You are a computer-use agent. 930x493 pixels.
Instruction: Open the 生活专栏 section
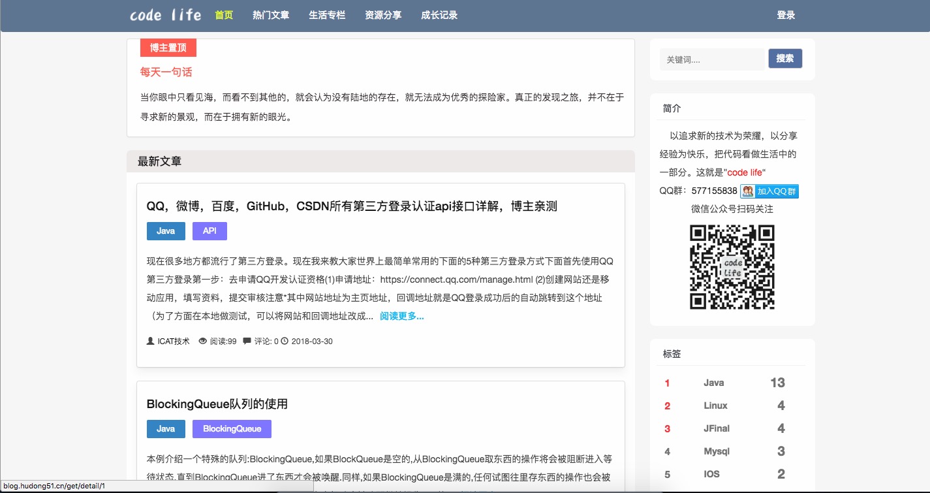tap(327, 15)
